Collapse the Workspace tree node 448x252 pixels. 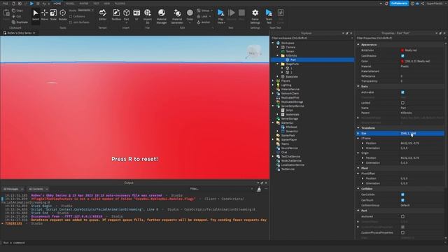coord(273,43)
